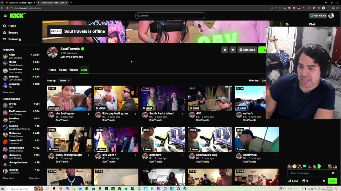Open the Filter by dropdown
341x191 pixels.
263,80
